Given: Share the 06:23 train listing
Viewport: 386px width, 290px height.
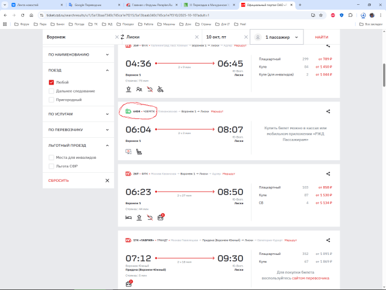Looking at the screenshot, I should point(328,173).
